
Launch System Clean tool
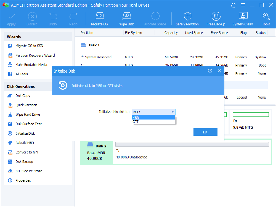243,19
